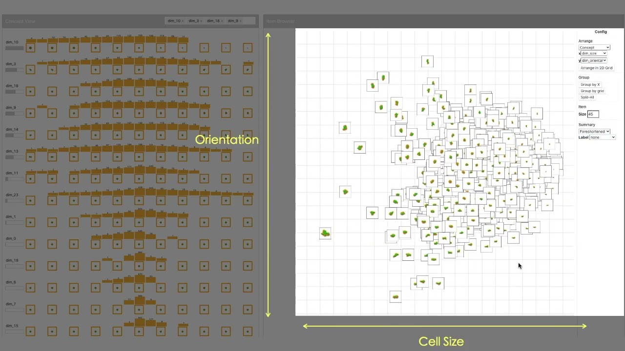The height and width of the screenshot is (351, 625).
Task: Select the first cell thumbnail in the dim_7 row
Action: click(30, 310)
